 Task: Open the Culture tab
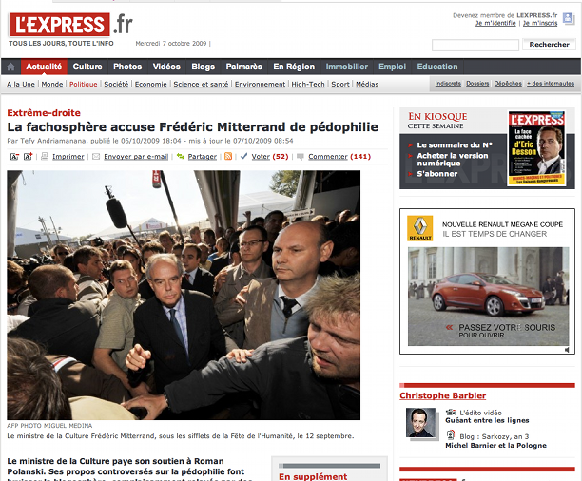pos(87,67)
